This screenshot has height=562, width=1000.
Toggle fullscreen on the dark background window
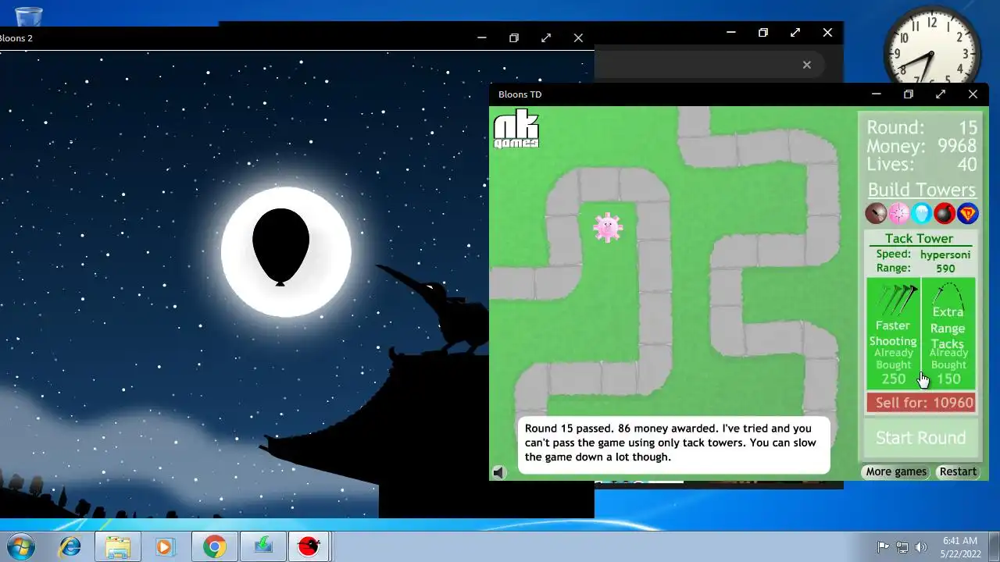[x=795, y=32]
